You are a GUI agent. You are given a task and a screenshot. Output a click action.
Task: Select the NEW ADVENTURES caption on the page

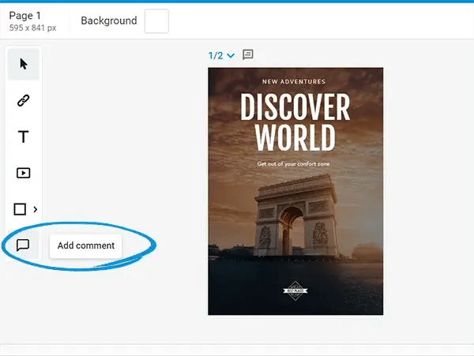click(294, 81)
